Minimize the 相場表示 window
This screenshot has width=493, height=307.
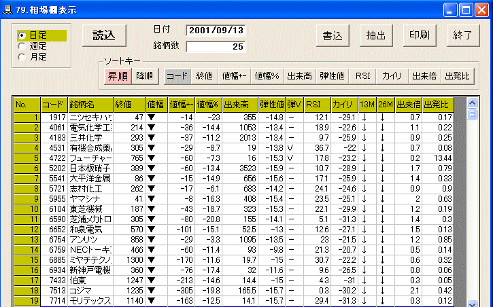point(450,10)
